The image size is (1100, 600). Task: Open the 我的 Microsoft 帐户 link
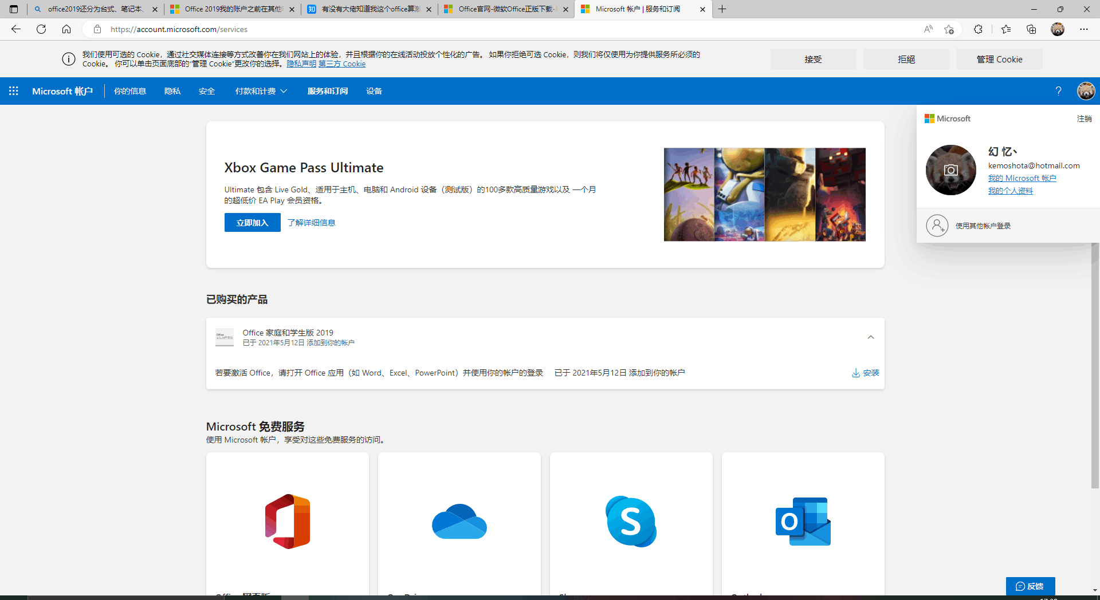(1022, 178)
